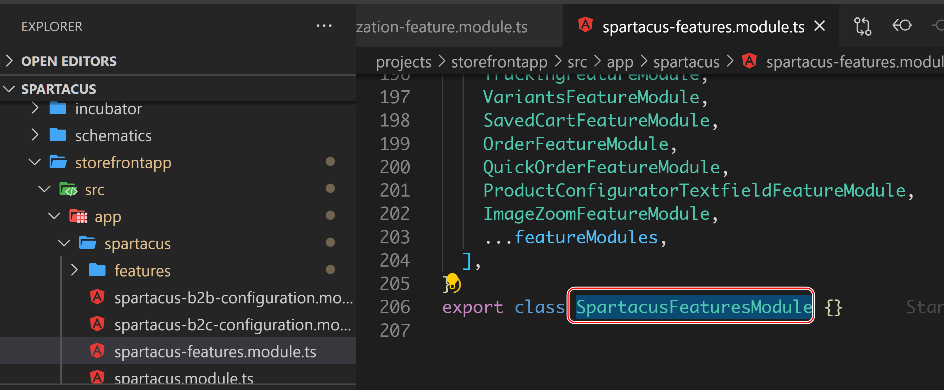Click storefrontapp in the breadcrumb path
Viewport: 944px width, 390px height.
(499, 62)
